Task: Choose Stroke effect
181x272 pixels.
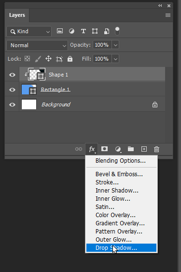Action: 107,182
